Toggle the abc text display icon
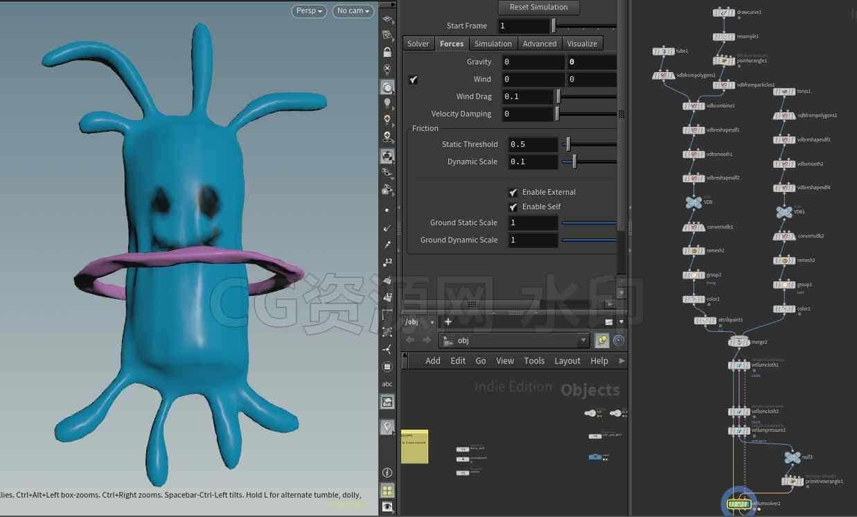Screen dimensions: 857x517 (387, 384)
